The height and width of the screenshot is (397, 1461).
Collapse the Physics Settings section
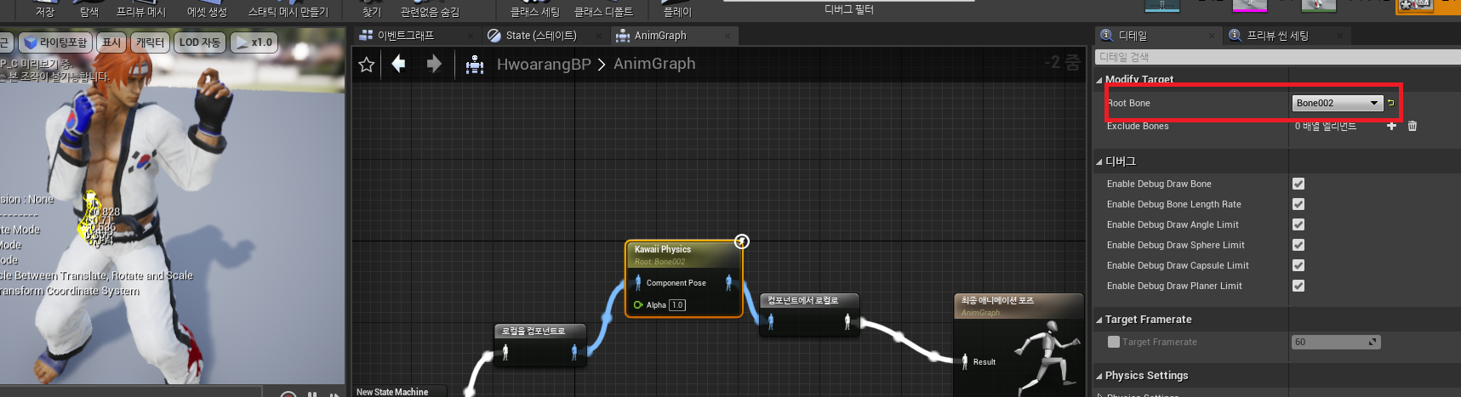[1099, 376]
